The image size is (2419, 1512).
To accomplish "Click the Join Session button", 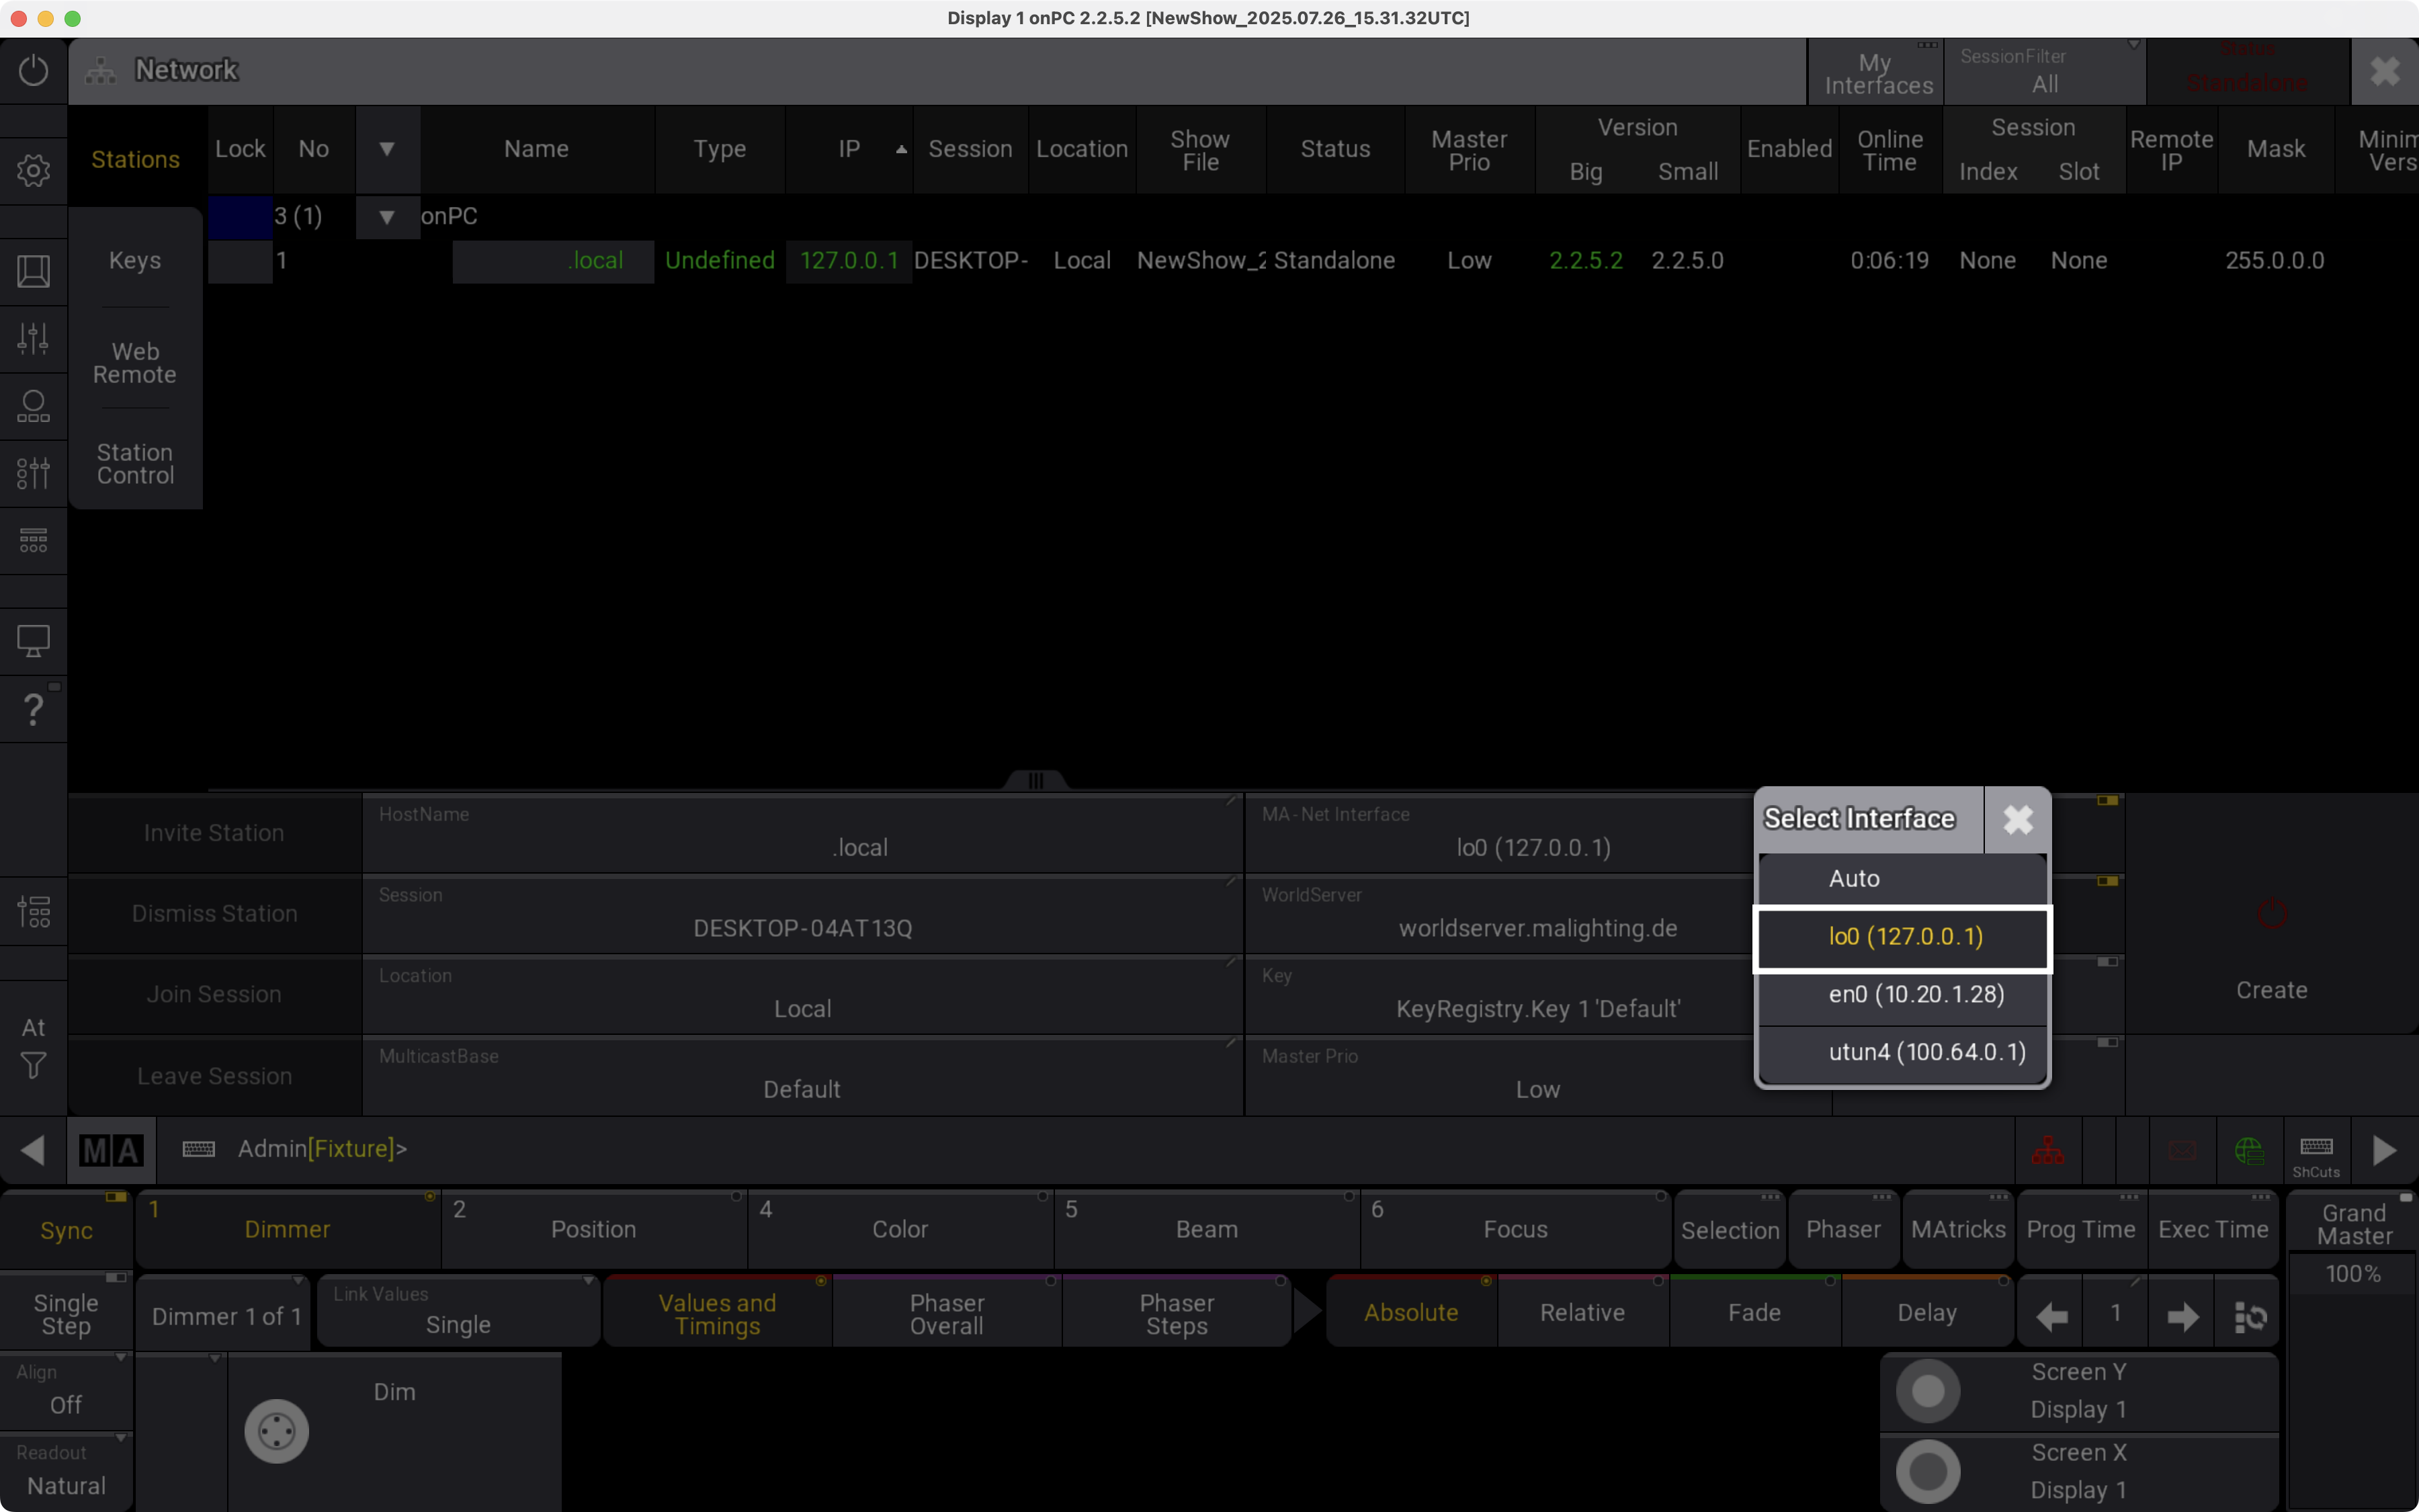I will (x=214, y=994).
